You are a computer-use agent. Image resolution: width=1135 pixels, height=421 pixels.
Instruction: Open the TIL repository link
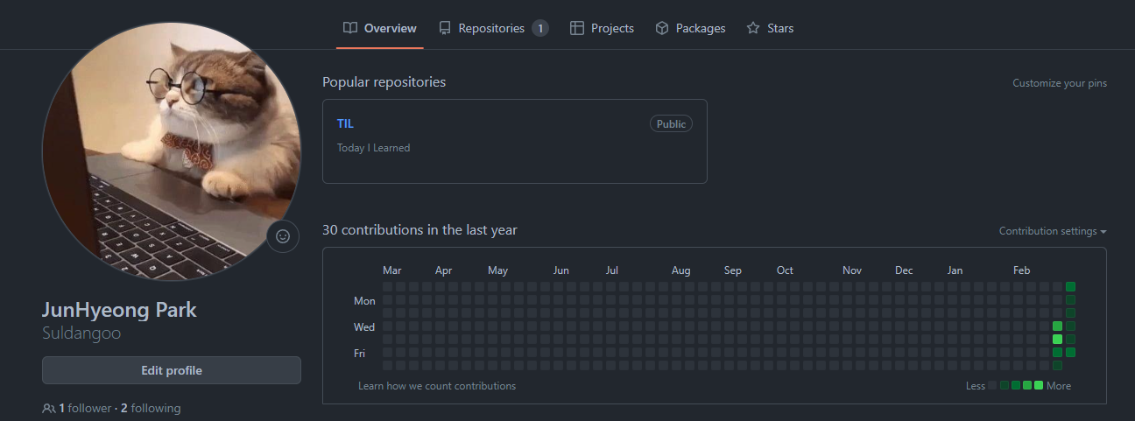[x=345, y=123]
